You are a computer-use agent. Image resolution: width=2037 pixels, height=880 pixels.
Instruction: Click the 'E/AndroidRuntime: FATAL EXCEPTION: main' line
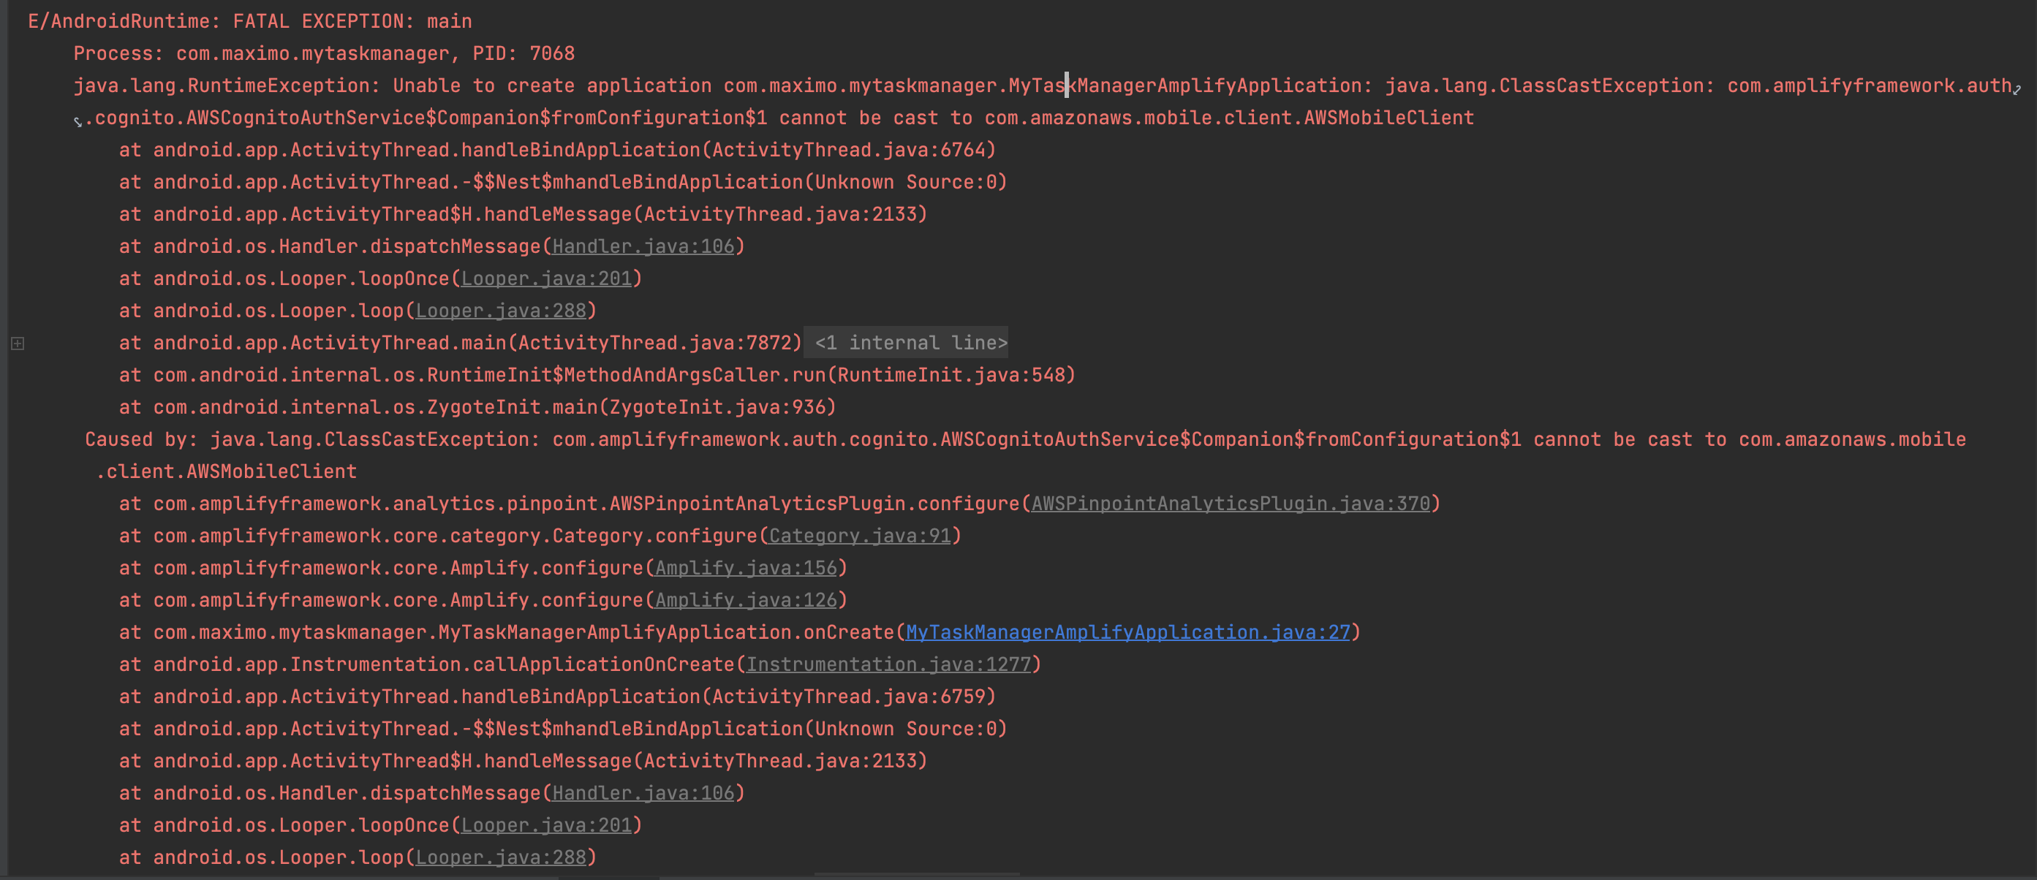point(250,21)
